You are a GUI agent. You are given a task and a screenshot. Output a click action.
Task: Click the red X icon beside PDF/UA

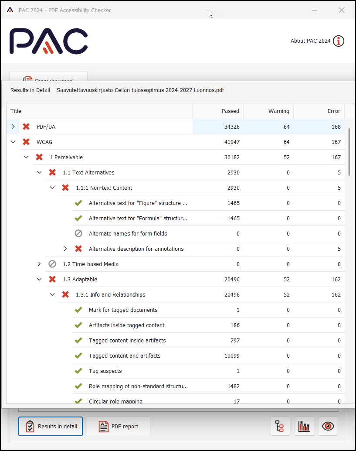[x=26, y=126]
